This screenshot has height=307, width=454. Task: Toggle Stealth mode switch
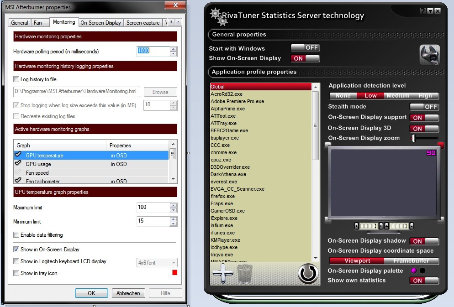tap(424, 107)
